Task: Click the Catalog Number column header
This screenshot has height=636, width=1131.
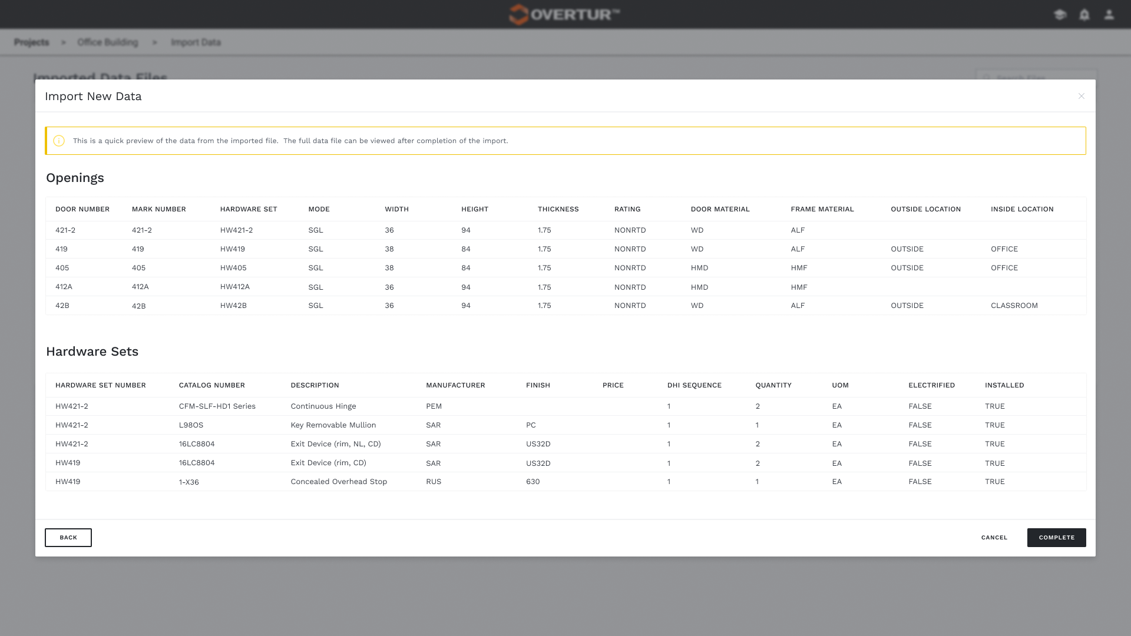Action: tap(212, 385)
